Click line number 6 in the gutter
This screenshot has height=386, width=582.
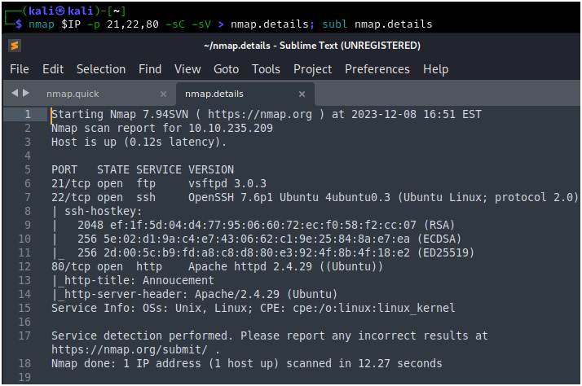(x=28, y=184)
